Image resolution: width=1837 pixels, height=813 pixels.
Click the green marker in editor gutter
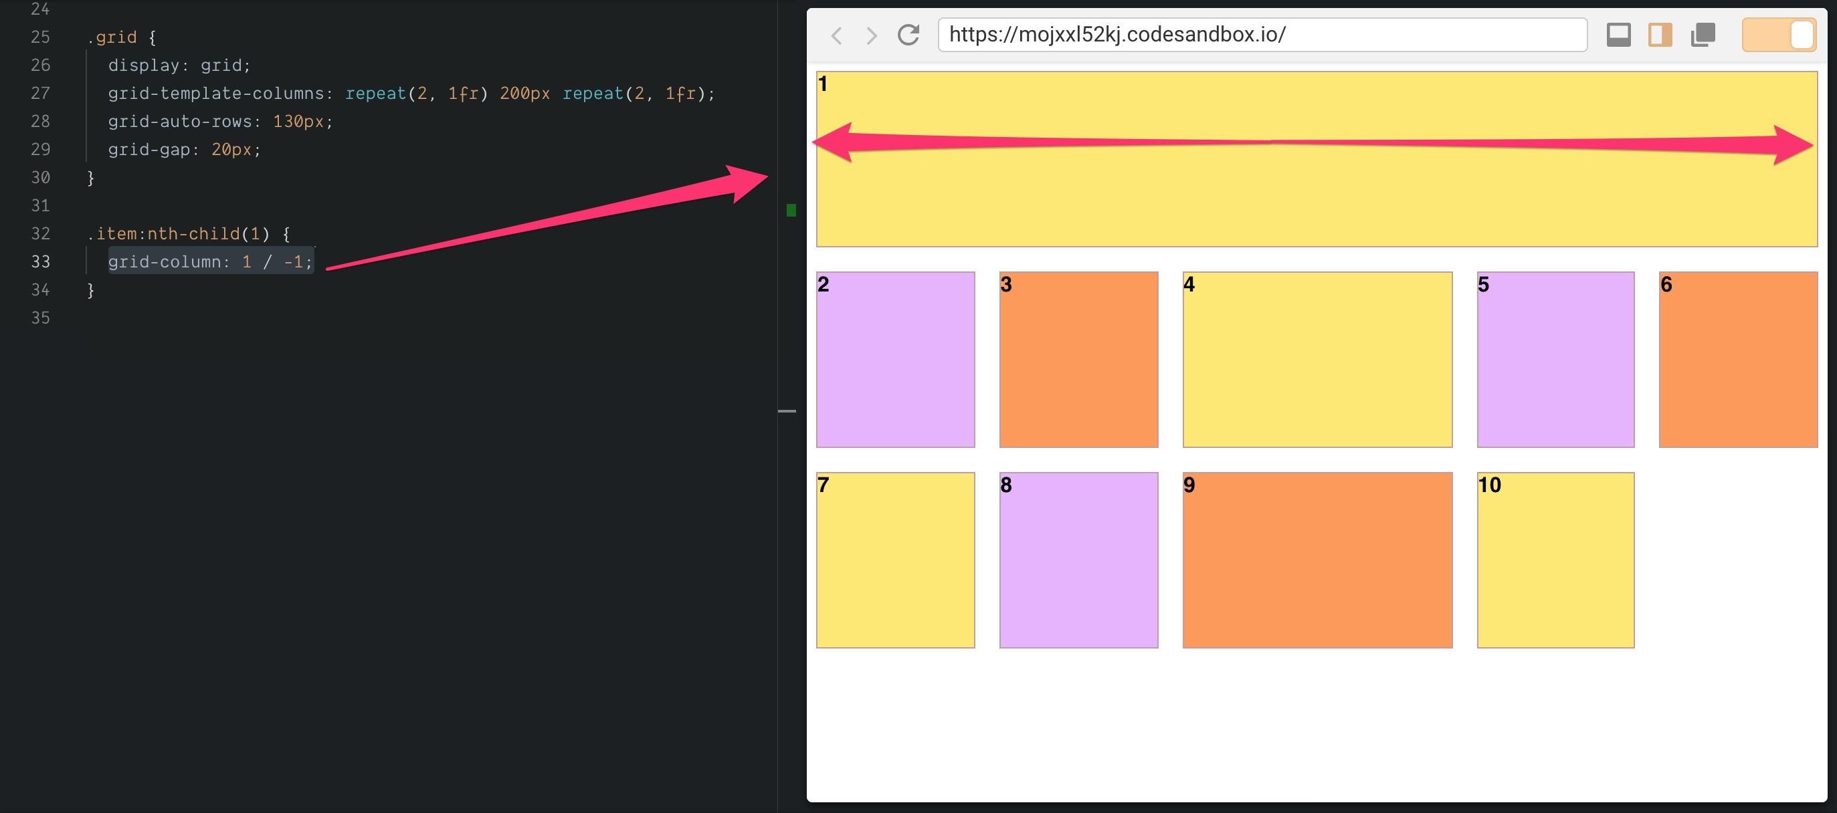point(791,209)
